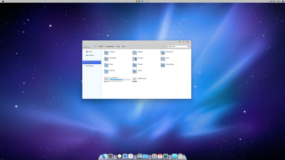This screenshot has height=160, width=285.
Task: Launch Time Machine from the dock
Action: click(x=165, y=156)
